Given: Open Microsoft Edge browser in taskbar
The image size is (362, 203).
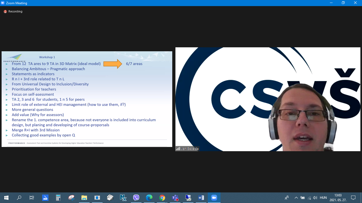Looking at the screenshot, I should pyautogui.click(x=149, y=198).
